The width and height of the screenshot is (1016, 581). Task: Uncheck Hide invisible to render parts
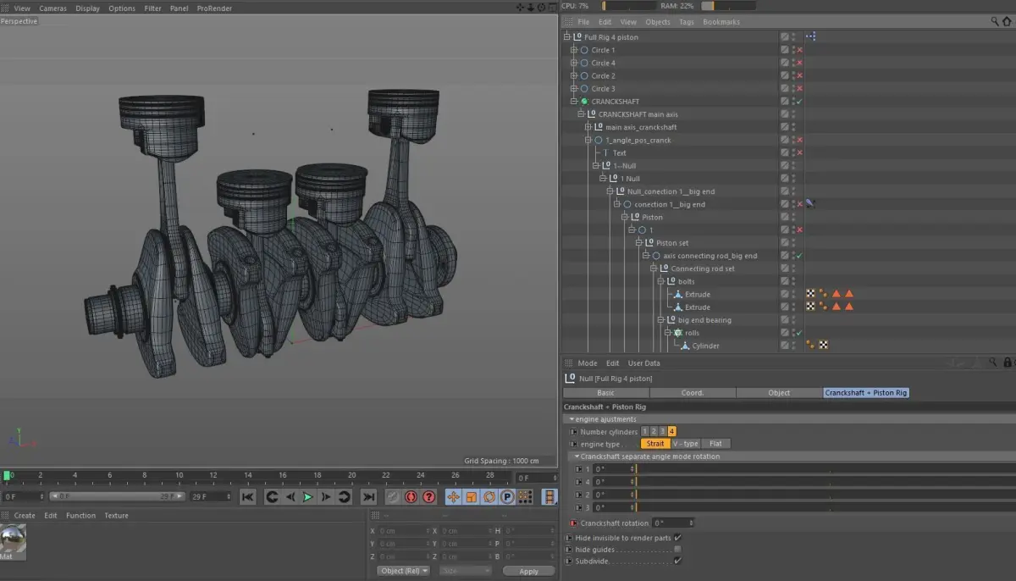pyautogui.click(x=677, y=538)
